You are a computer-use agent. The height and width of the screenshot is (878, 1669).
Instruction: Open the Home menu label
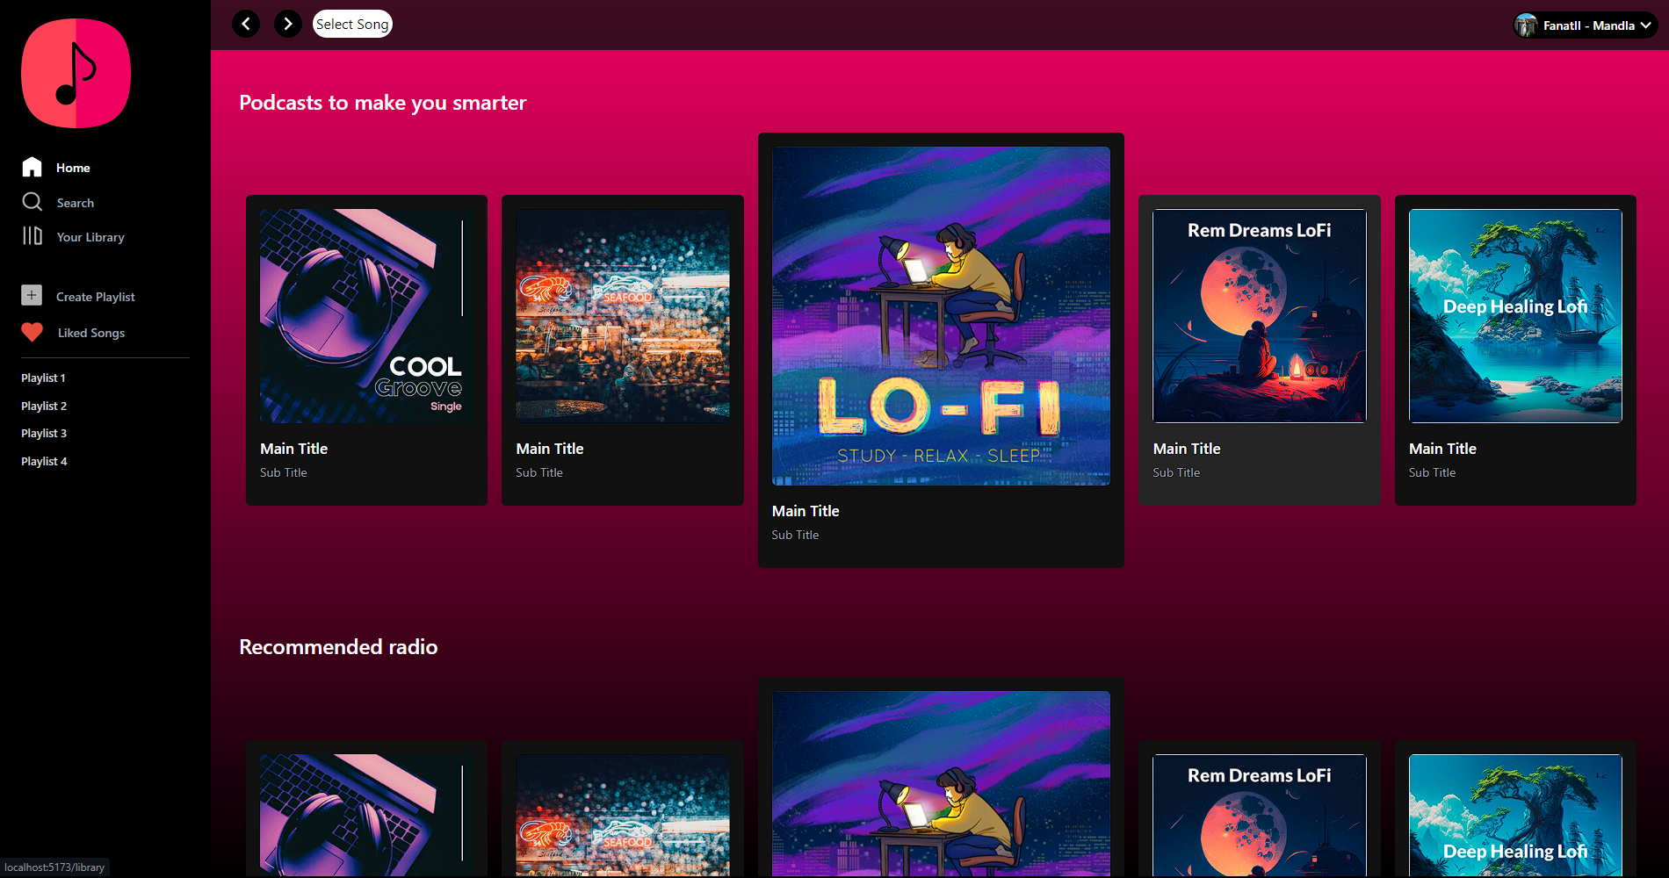pos(73,168)
